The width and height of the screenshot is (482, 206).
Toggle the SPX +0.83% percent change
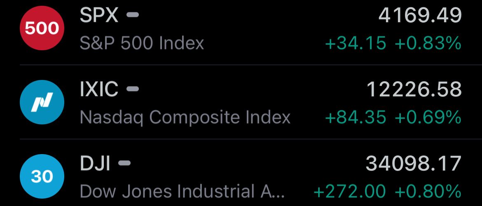point(428,43)
